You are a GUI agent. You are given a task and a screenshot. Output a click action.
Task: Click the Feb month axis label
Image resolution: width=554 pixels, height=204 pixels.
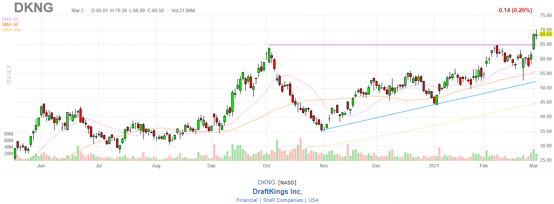click(484, 166)
